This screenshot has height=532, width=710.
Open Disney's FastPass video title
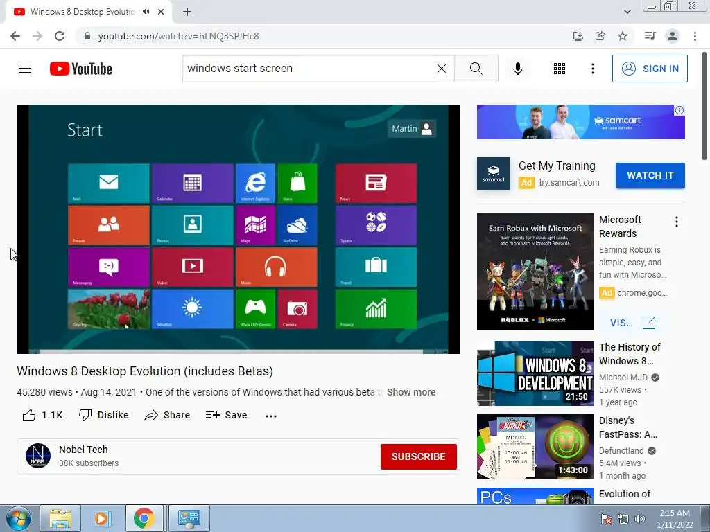[x=627, y=427]
